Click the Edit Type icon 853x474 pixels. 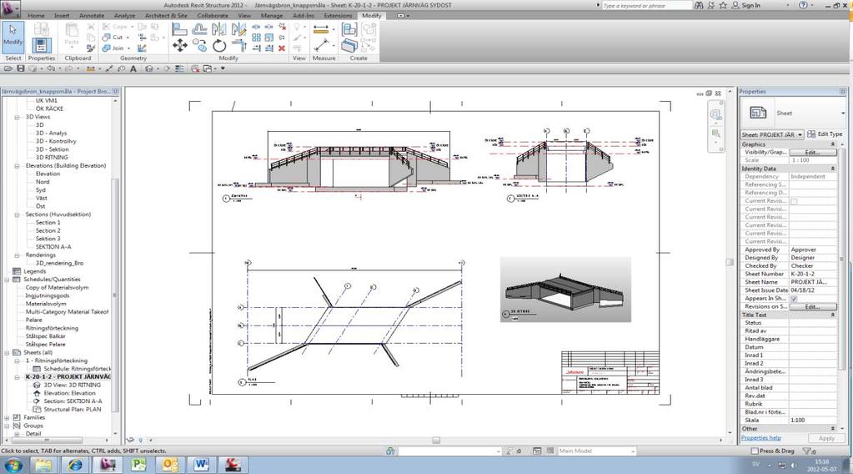coord(811,134)
